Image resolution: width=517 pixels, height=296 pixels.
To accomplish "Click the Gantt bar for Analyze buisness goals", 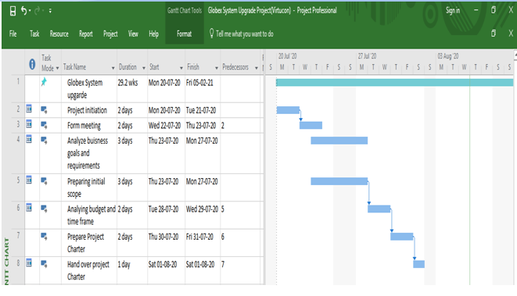I will coord(339,141).
